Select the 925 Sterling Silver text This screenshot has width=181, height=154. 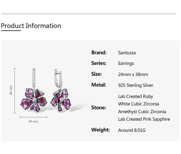[135, 85]
